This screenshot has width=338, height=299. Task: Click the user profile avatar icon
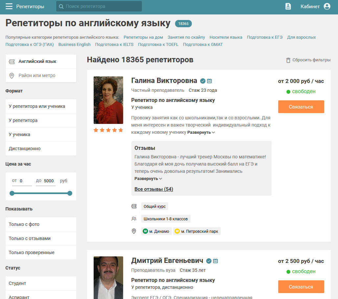pos(327,7)
